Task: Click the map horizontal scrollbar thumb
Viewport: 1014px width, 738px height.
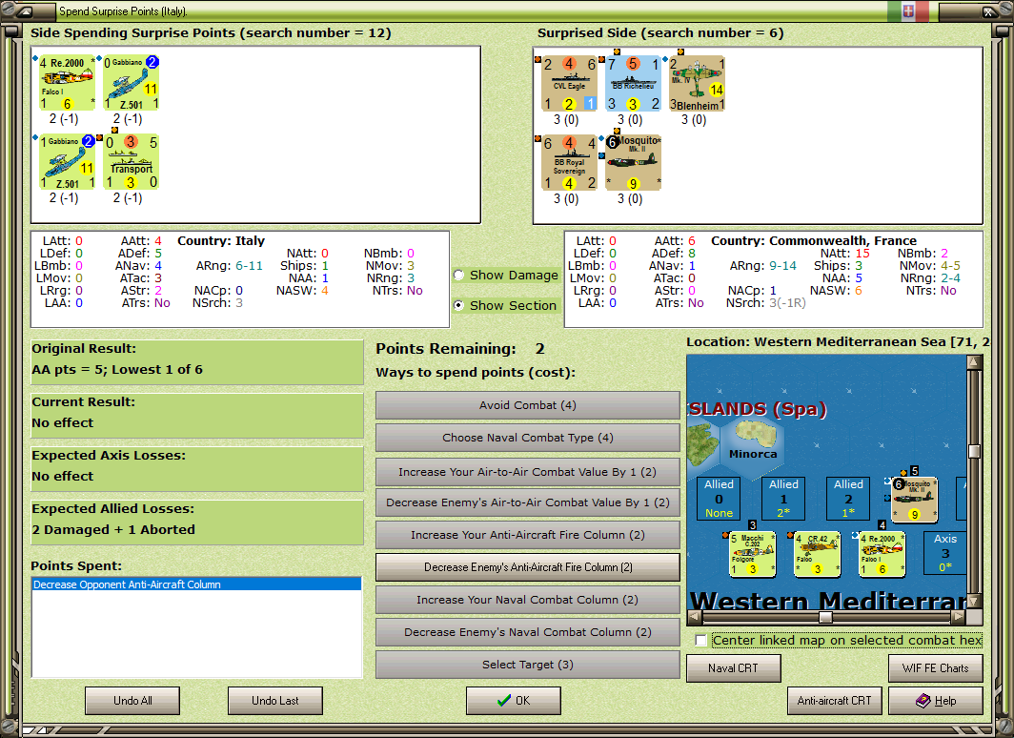Action: pos(825,617)
